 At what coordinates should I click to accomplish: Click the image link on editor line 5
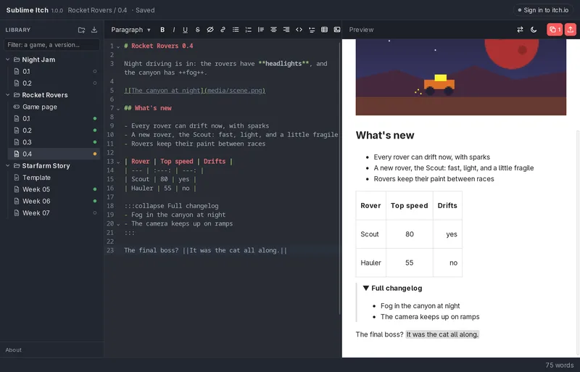(194, 91)
